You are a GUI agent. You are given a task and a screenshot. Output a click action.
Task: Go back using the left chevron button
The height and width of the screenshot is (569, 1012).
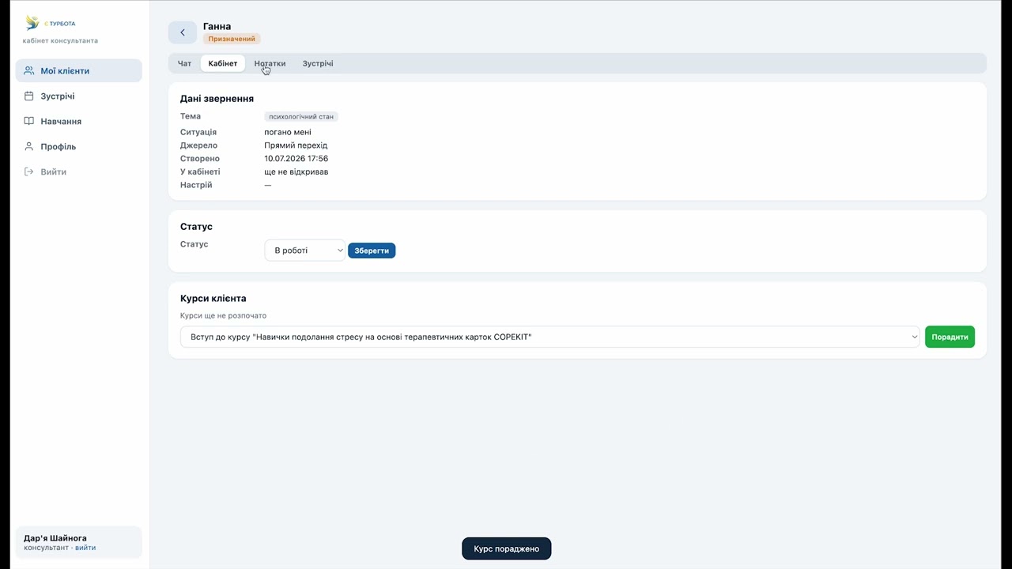point(183,32)
